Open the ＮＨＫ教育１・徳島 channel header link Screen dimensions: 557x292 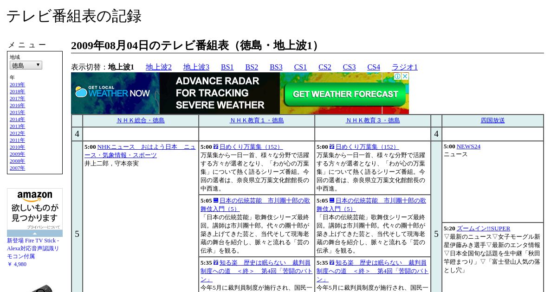pos(257,121)
